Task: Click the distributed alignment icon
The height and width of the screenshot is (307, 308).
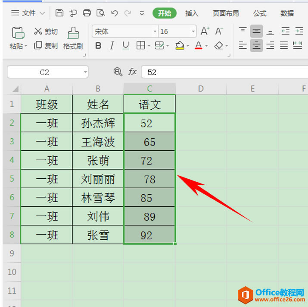Action: tap(298, 45)
